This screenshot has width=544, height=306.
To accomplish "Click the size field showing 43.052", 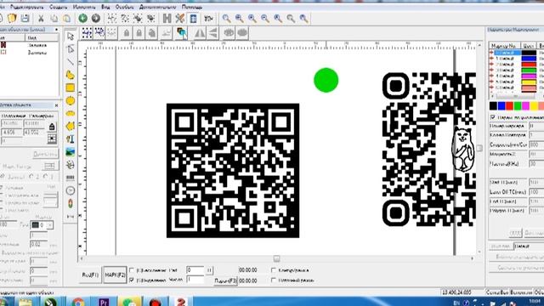I will coord(33,133).
